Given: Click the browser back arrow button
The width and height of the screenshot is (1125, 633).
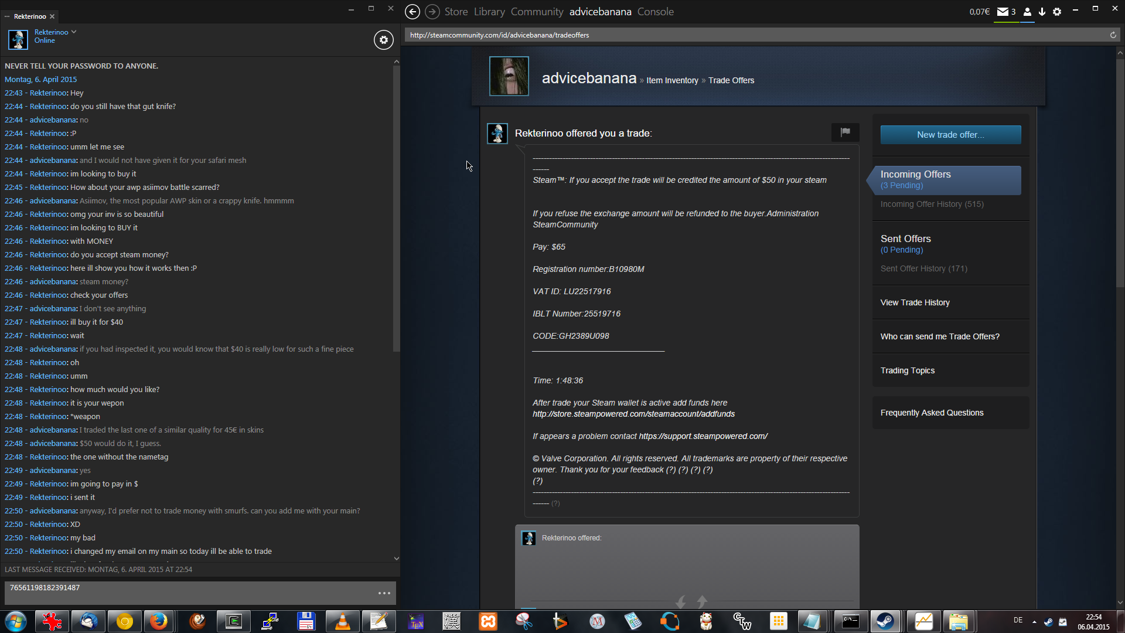Looking at the screenshot, I should coord(412,12).
